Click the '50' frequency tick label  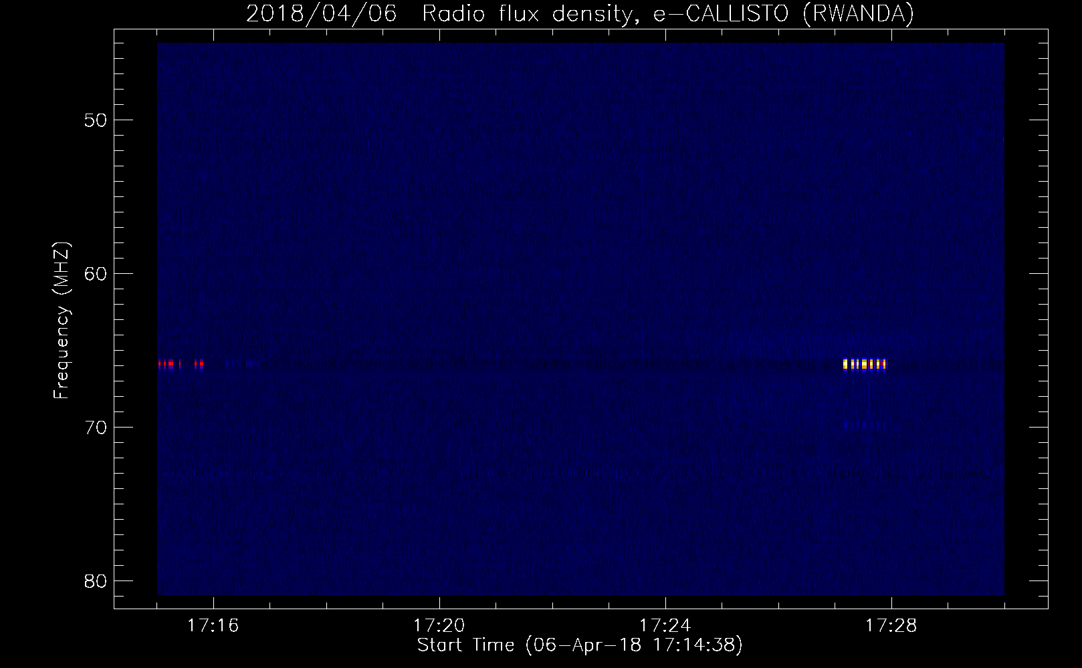point(96,120)
